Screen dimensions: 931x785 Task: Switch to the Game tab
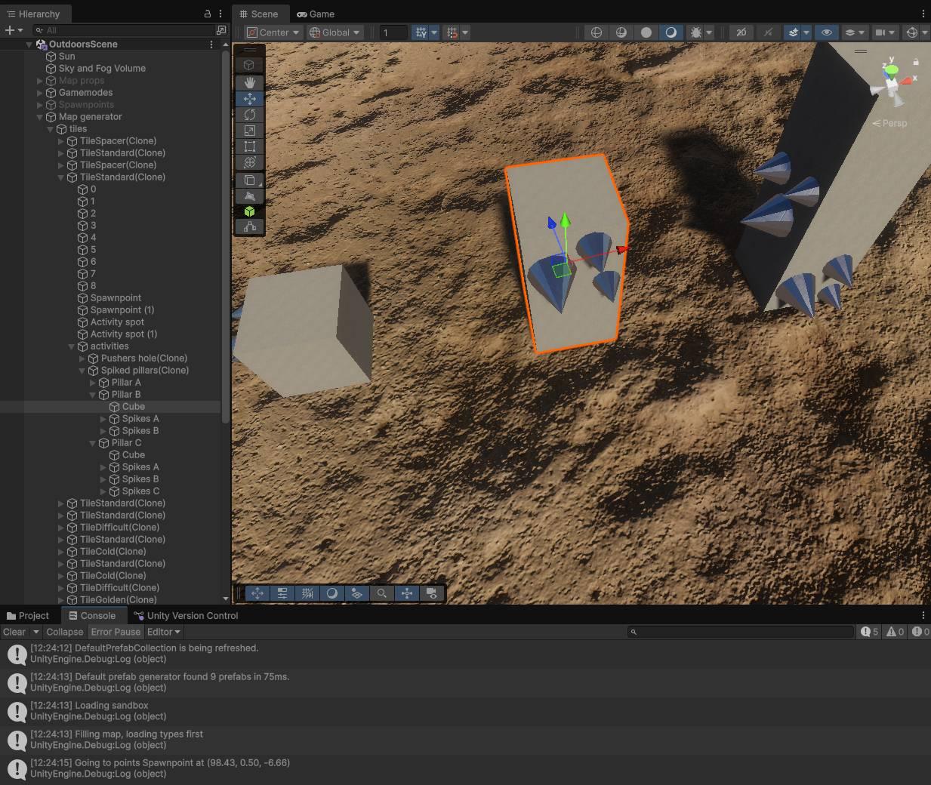click(316, 14)
